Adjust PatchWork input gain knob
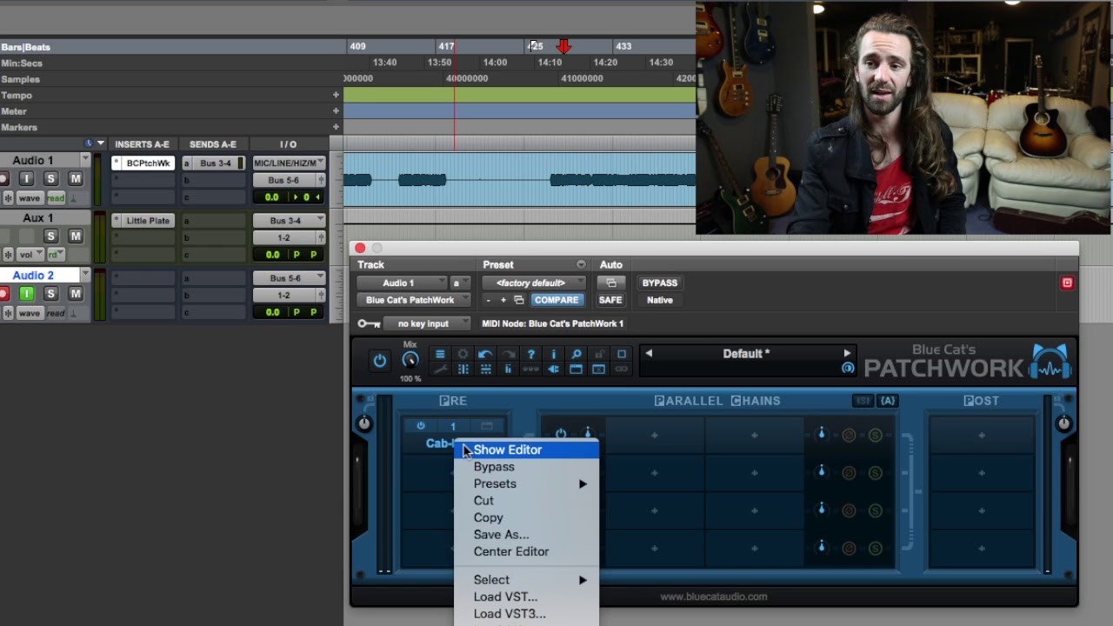The image size is (1113, 626). [364, 423]
